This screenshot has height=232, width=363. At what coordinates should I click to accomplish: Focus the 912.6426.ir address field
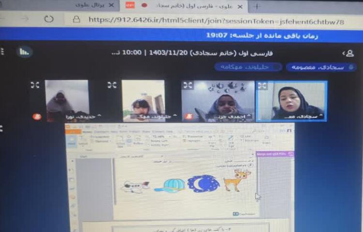click(216, 21)
